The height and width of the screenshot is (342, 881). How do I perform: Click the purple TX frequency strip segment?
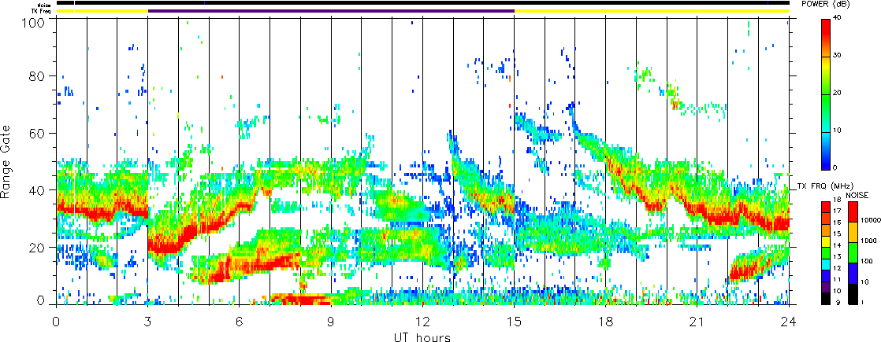click(x=331, y=11)
